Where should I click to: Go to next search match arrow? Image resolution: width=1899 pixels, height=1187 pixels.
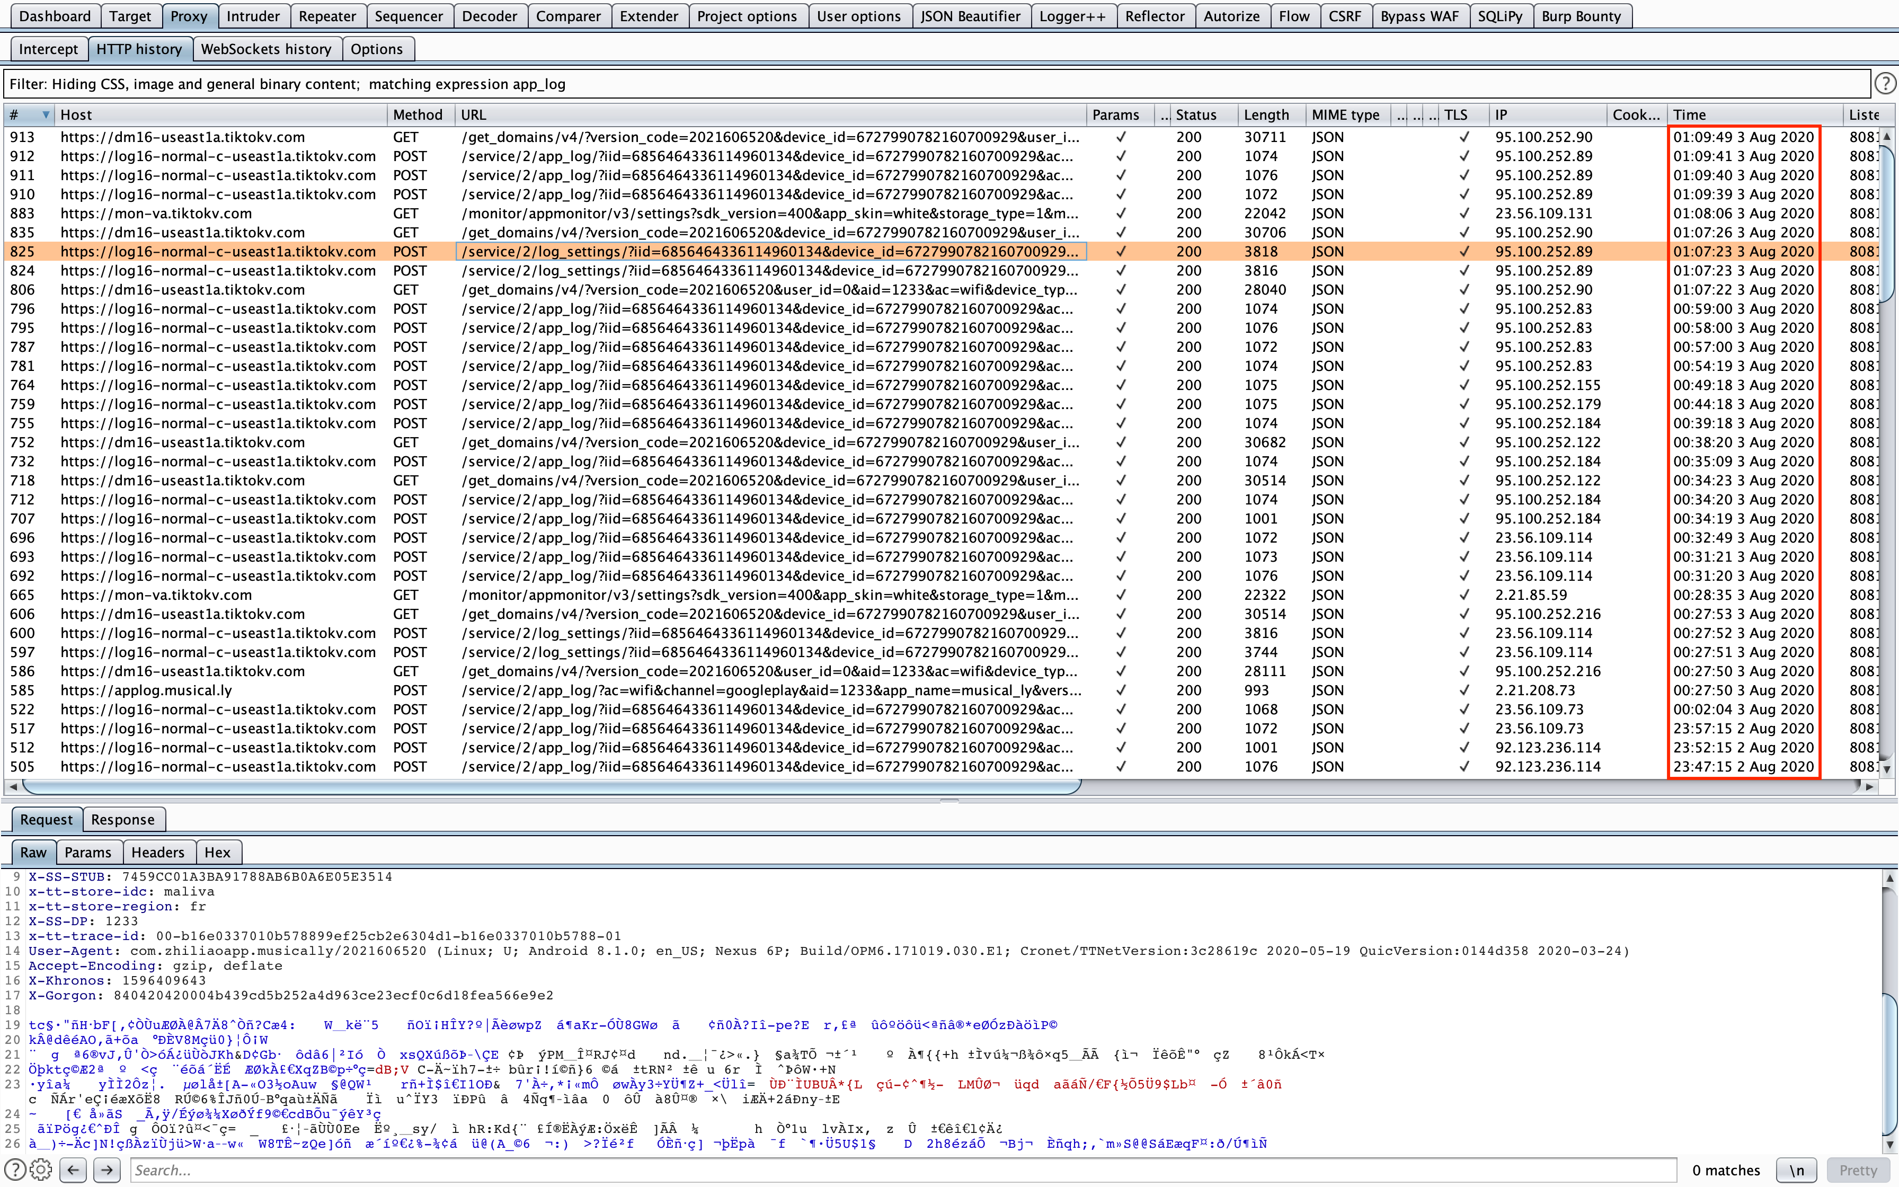(x=107, y=1170)
